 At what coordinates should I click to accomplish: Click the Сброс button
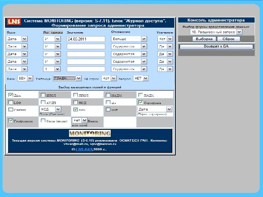tap(229, 39)
